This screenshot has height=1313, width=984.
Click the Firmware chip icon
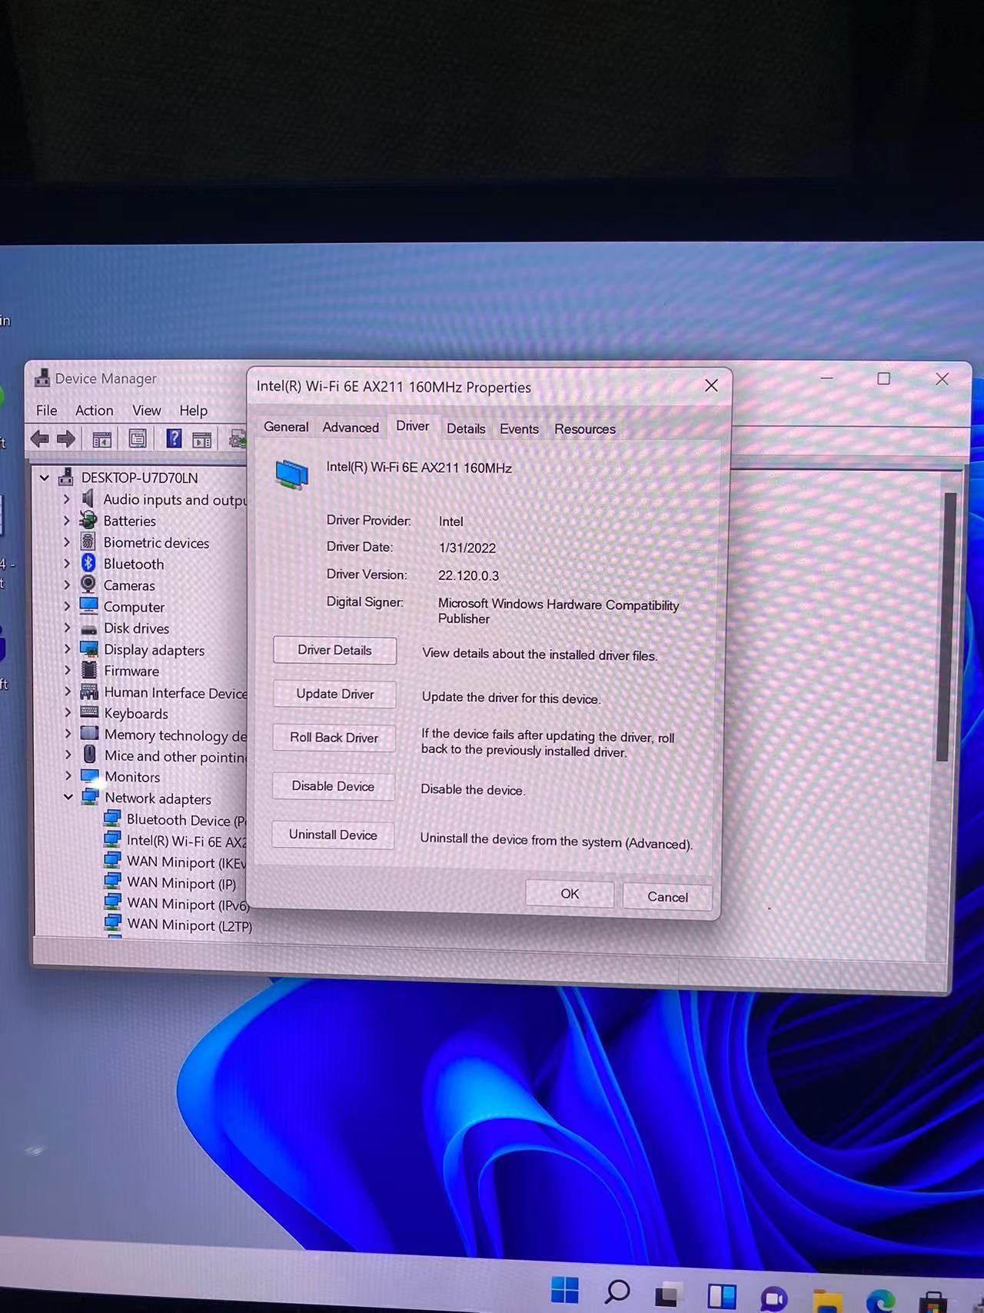coord(89,670)
